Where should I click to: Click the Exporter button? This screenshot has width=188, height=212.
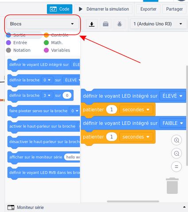(x=148, y=9)
